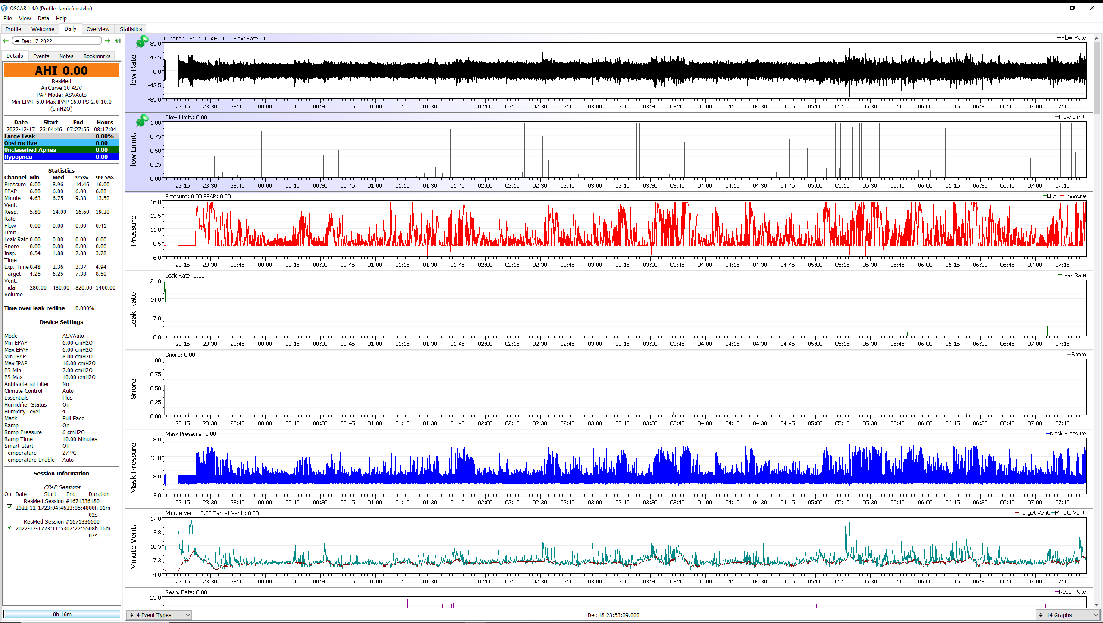Screen dimensions: 1103x623
Task: Select the Daily tab
Action: pyautogui.click(x=70, y=28)
